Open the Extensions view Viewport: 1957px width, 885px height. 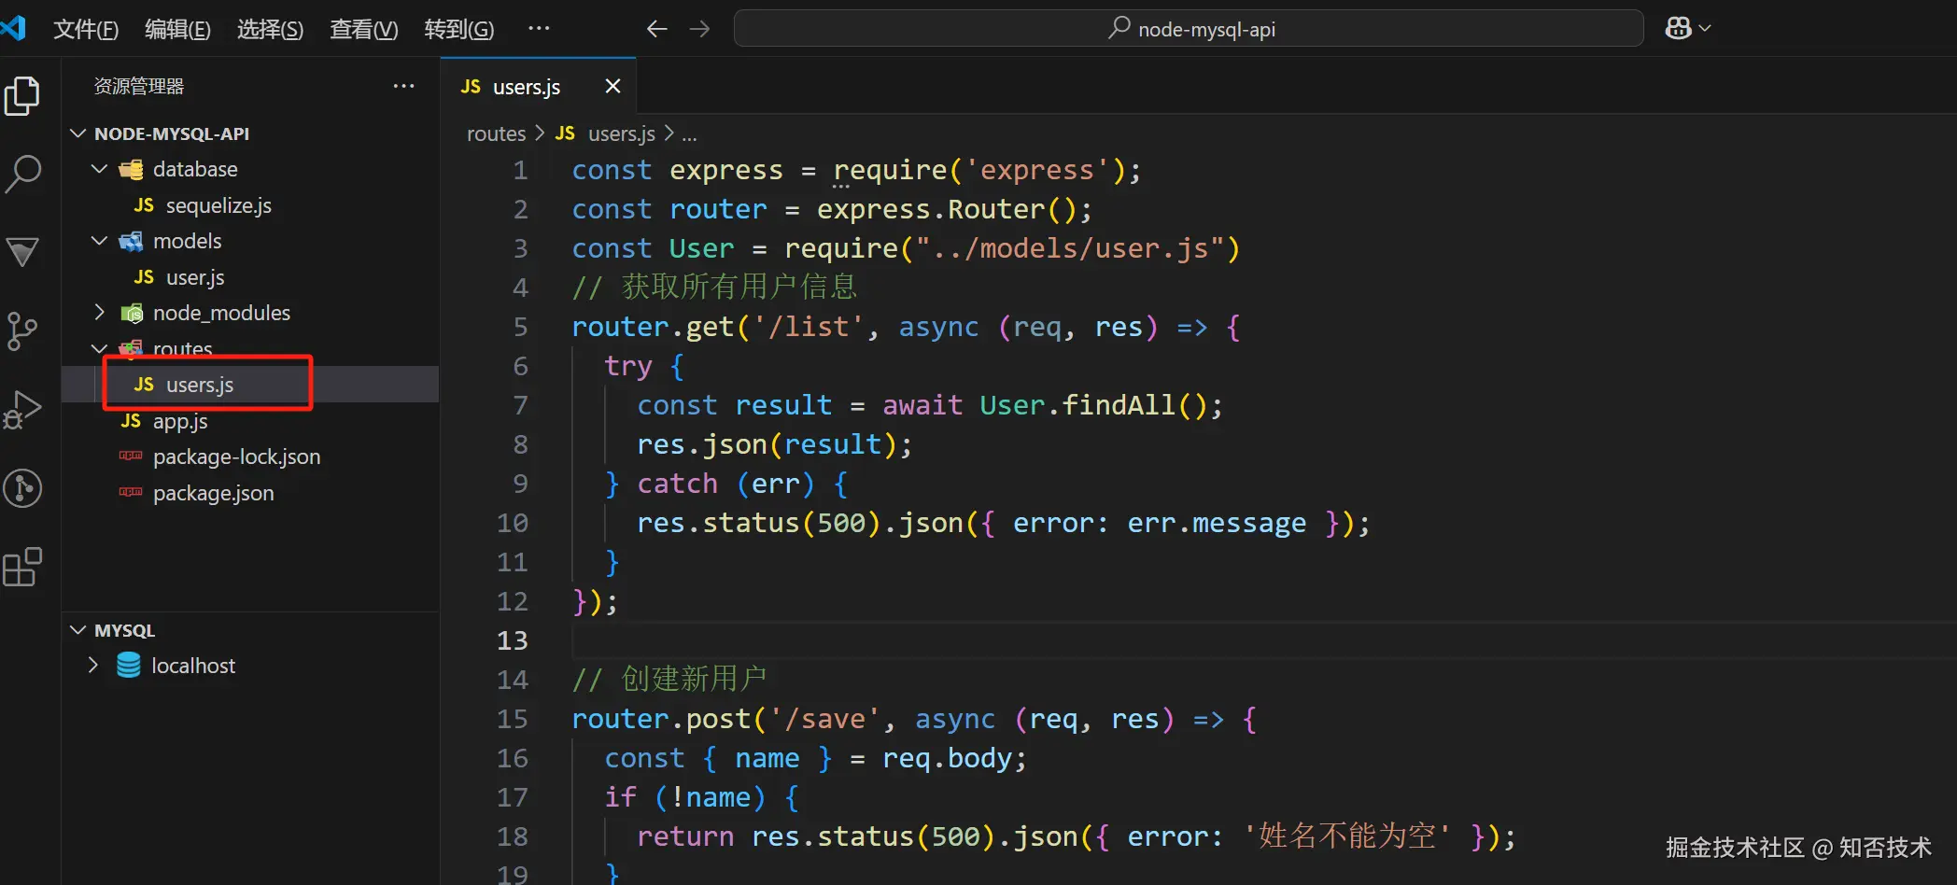(22, 567)
